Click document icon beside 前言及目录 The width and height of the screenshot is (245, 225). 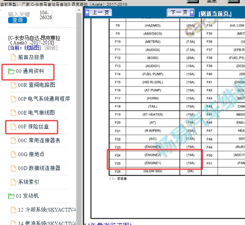point(13,57)
